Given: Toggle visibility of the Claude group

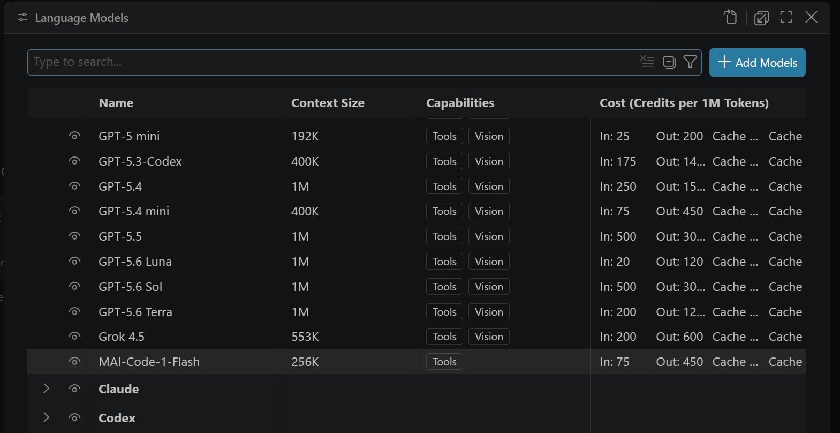Looking at the screenshot, I should click(x=74, y=389).
